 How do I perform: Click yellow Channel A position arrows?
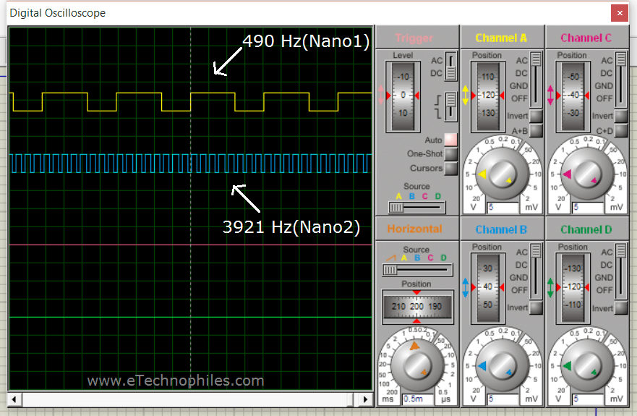pos(466,95)
